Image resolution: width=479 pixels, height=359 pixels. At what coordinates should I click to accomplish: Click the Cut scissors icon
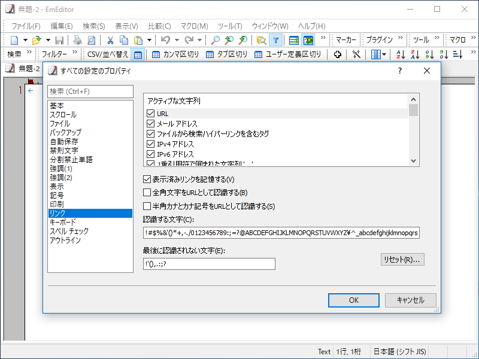[x=110, y=40]
